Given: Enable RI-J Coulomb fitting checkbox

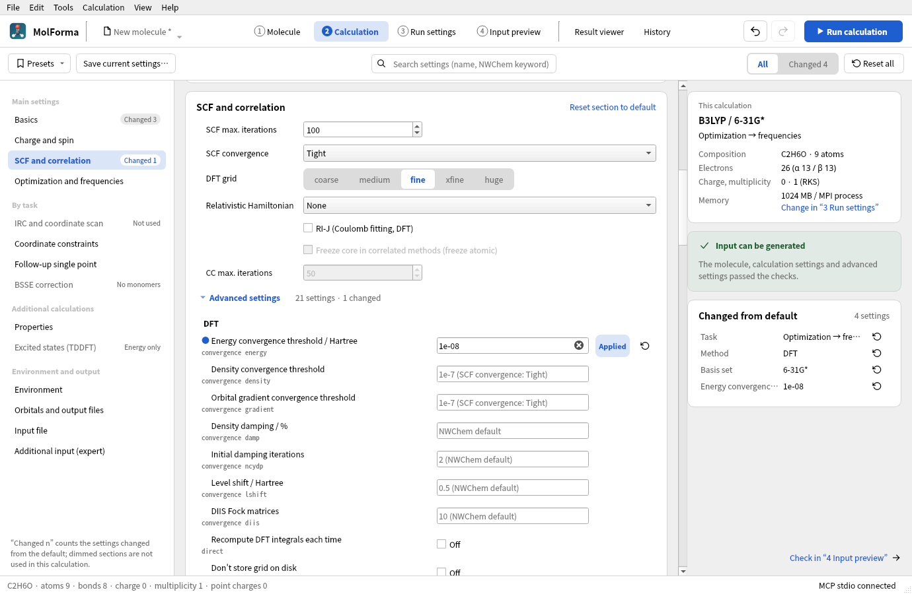Looking at the screenshot, I should tap(308, 228).
